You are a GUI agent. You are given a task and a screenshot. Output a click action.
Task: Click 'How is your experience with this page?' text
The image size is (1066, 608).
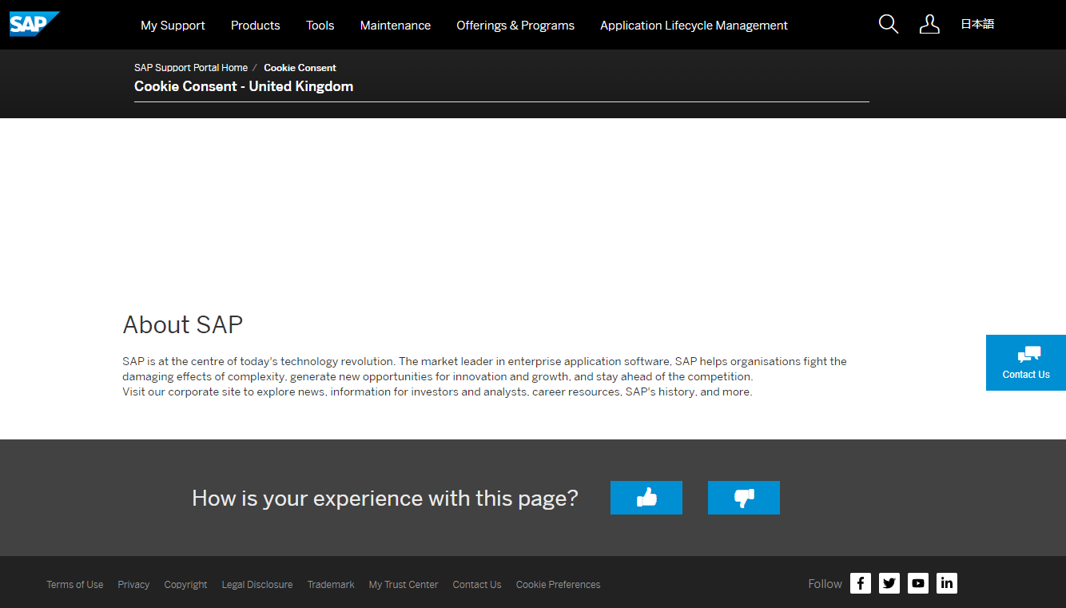point(385,499)
